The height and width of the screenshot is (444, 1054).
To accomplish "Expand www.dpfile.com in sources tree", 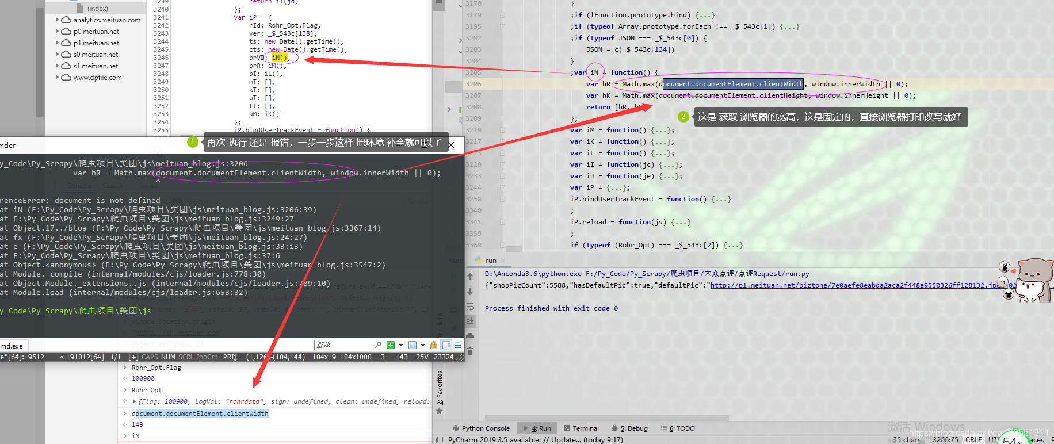I will pyautogui.click(x=58, y=77).
